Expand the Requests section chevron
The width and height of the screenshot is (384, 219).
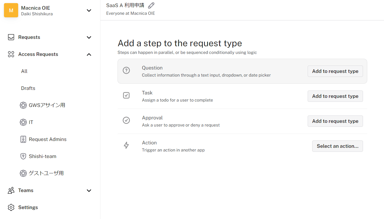pos(89,37)
